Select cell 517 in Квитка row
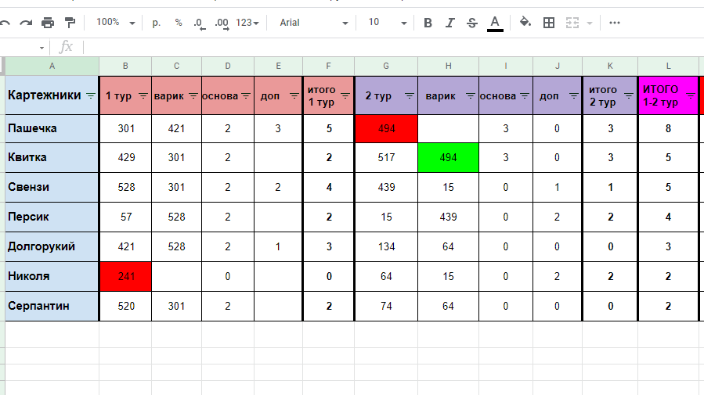Viewport: 704px width, 395px height. 386,157
